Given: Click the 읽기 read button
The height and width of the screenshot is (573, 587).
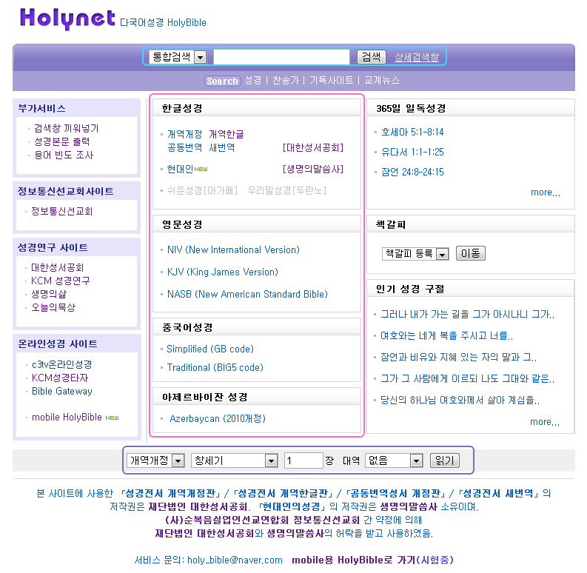Looking at the screenshot, I should click(445, 460).
